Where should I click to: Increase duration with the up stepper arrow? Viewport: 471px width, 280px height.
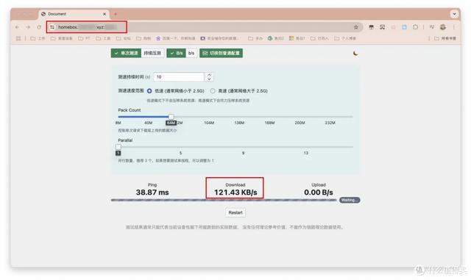coord(209,75)
